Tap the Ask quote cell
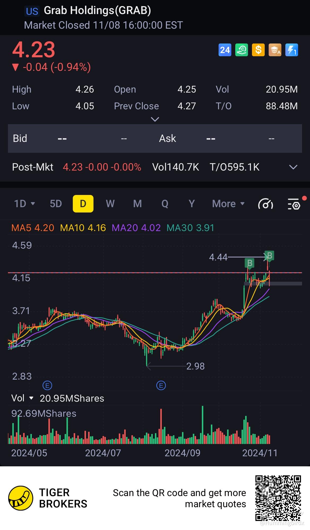Screen dimensions: 310x530 tap(217, 138)
